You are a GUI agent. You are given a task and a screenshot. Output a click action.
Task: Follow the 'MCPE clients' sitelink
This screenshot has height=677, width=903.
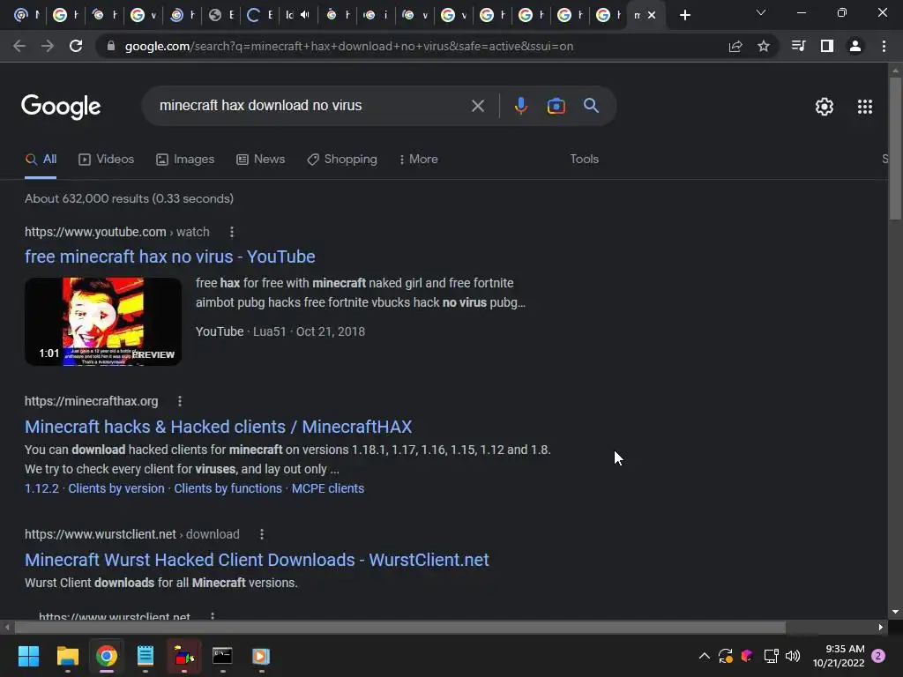(328, 488)
